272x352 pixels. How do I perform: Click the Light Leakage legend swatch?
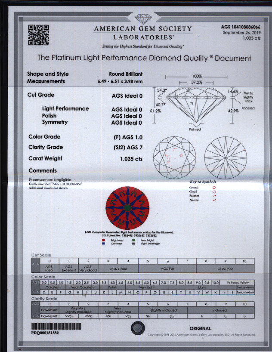[x=134, y=244]
